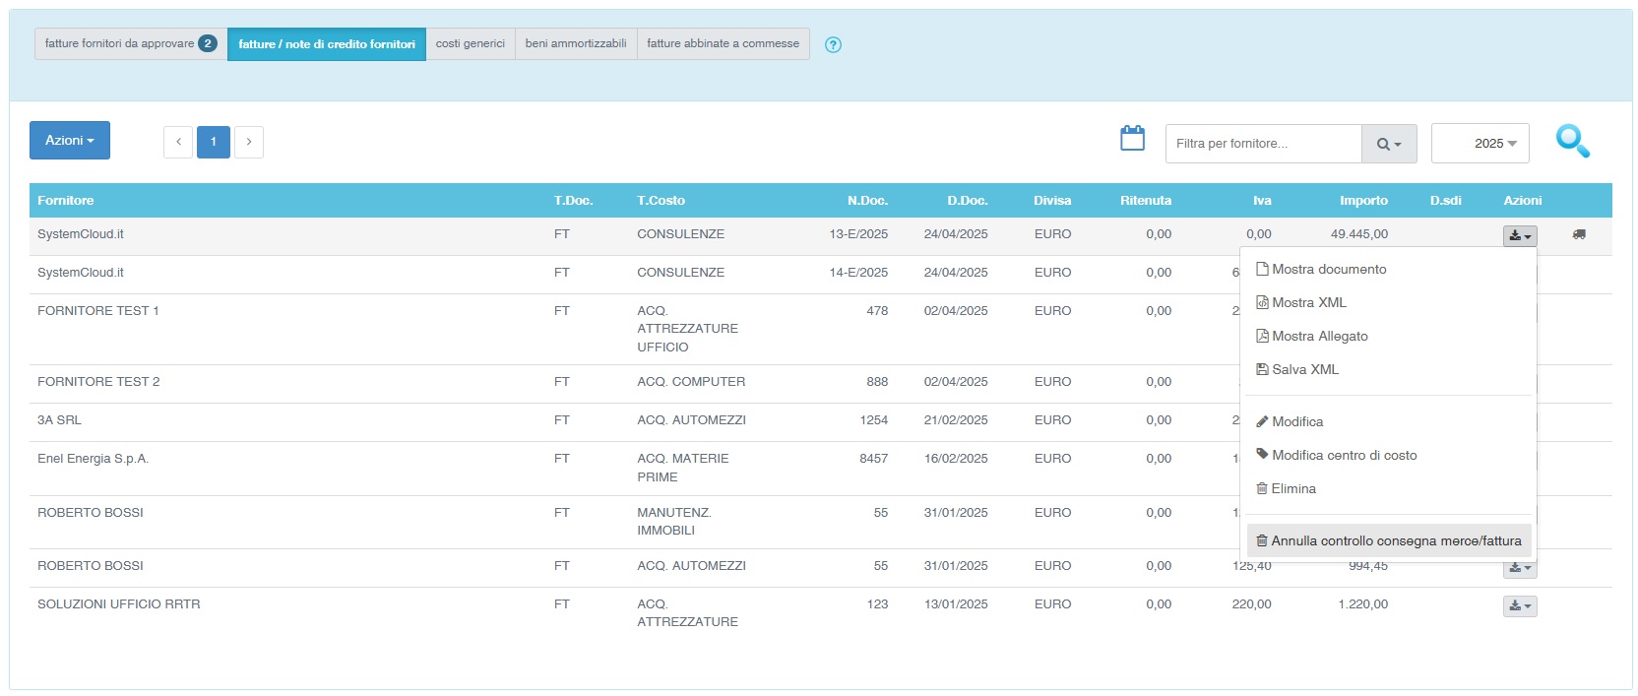This screenshot has width=1638, height=696.
Task: Open the calendar date filter icon
Action: click(1132, 139)
